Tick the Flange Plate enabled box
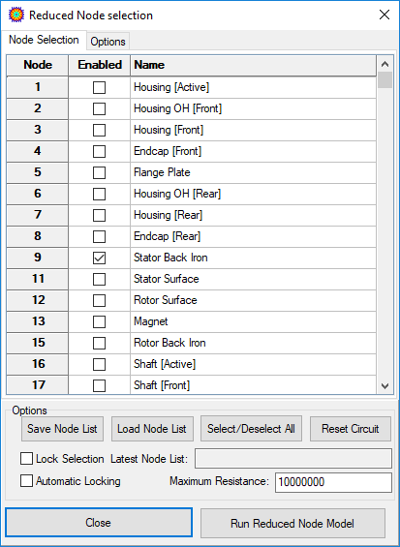This screenshot has width=400, height=547. coord(99,172)
